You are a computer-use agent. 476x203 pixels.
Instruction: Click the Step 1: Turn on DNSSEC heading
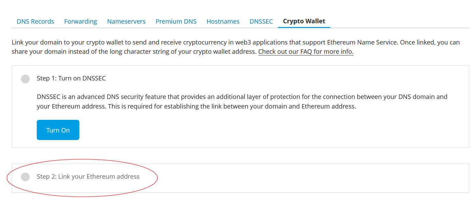tap(71, 78)
